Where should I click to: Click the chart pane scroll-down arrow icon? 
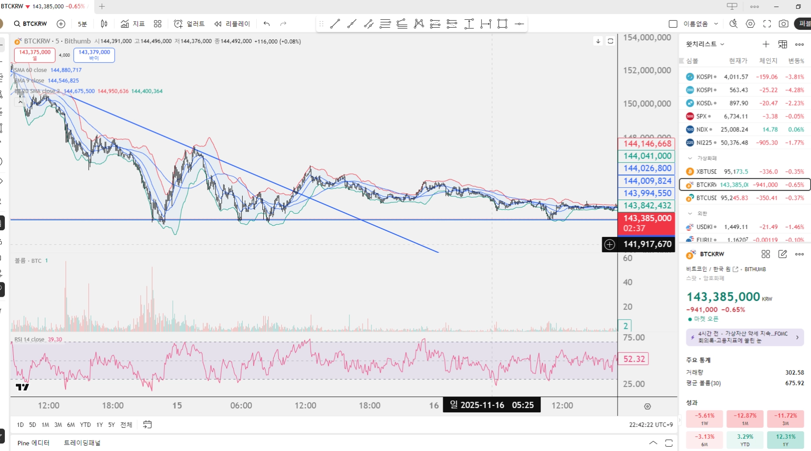coord(598,41)
